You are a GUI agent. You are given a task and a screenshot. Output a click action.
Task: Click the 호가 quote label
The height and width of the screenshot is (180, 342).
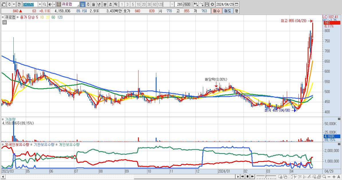pos(127,11)
